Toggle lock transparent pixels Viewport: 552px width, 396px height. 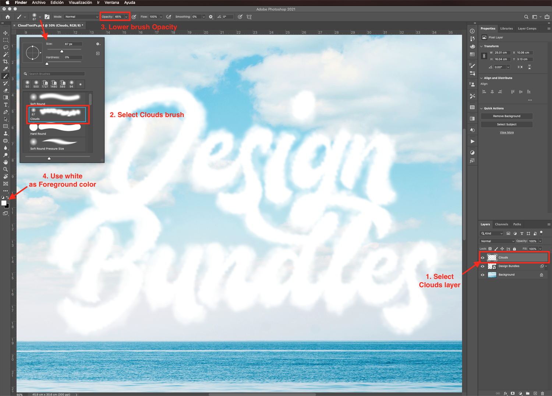click(x=490, y=249)
